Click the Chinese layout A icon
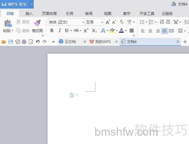The height and width of the screenshot is (144, 189). pyautogui.click(x=176, y=22)
